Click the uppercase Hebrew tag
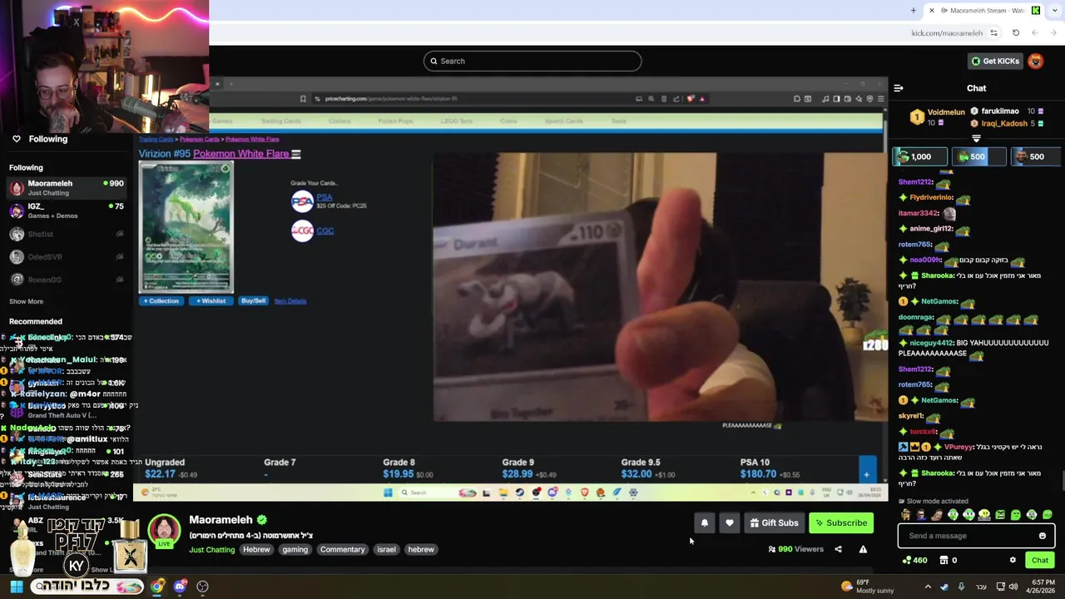The width and height of the screenshot is (1065, 599). coord(256,549)
